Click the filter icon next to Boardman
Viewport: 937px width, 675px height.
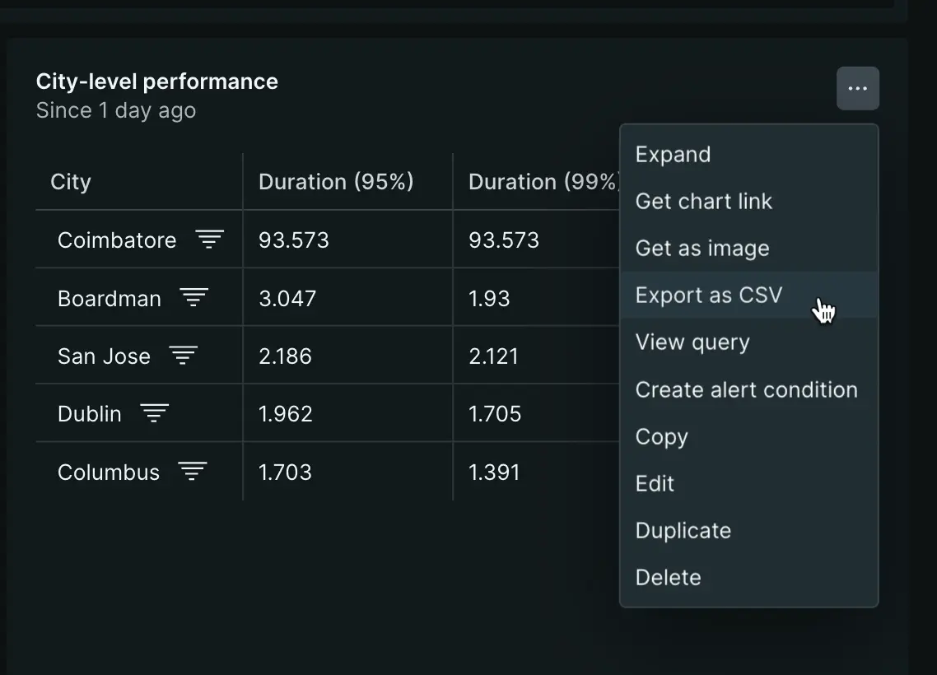tap(194, 298)
